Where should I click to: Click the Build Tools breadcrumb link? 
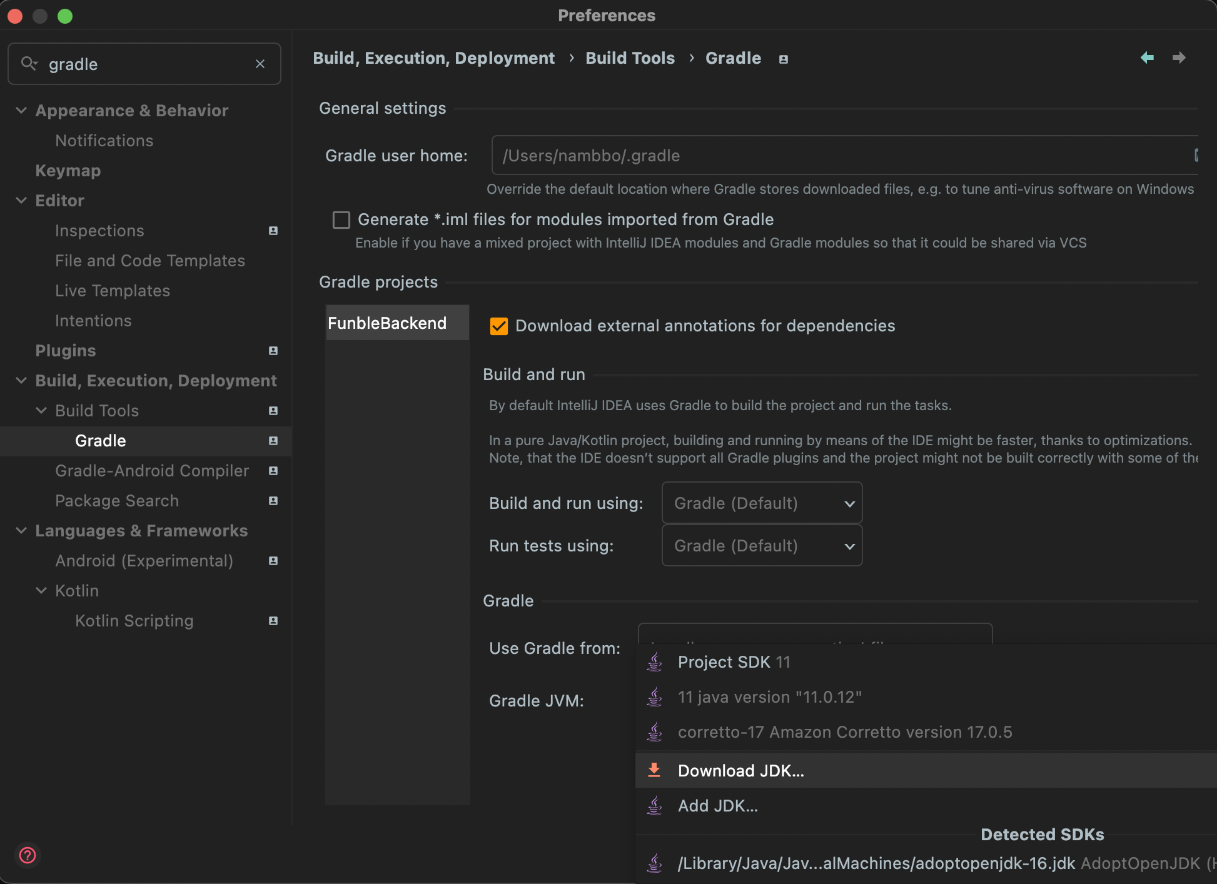point(630,58)
